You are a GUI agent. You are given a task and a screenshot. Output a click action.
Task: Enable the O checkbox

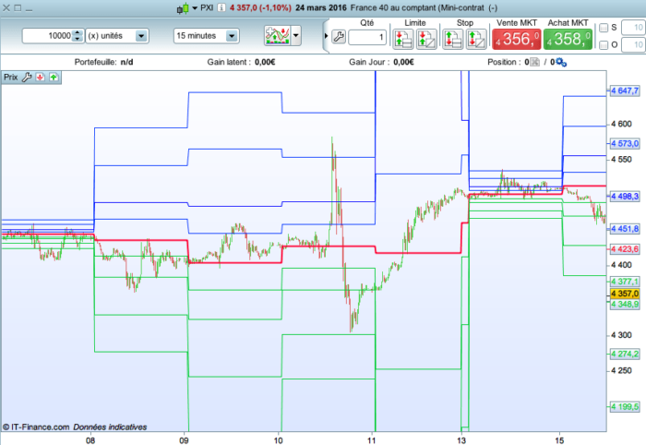(x=604, y=44)
